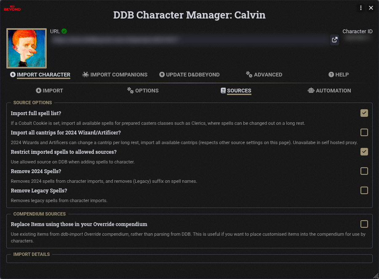Viewport: 379px width, 279px height.
Task: Click the 'Remove 2024 Spells?' label
Action: tap(36, 171)
